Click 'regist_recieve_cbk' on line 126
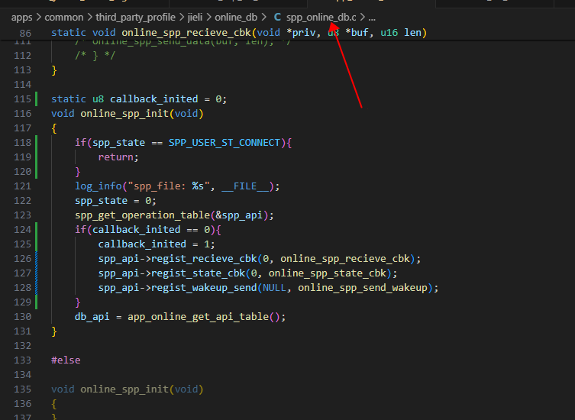575x420 pixels. 204,259
